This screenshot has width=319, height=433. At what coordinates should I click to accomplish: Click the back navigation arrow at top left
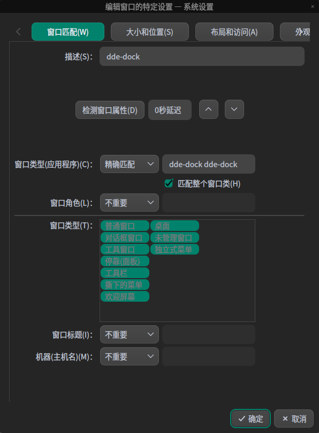[18, 31]
